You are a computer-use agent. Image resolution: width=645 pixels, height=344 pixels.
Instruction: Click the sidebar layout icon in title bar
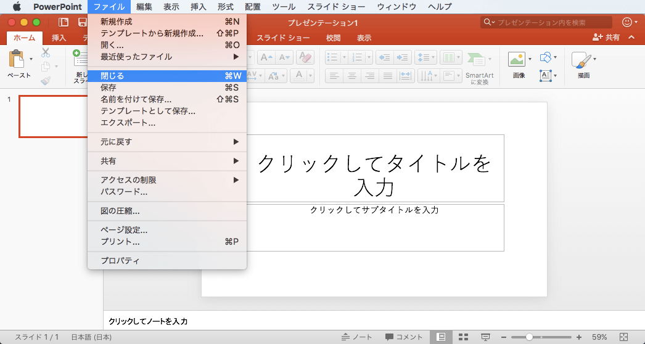(x=63, y=23)
